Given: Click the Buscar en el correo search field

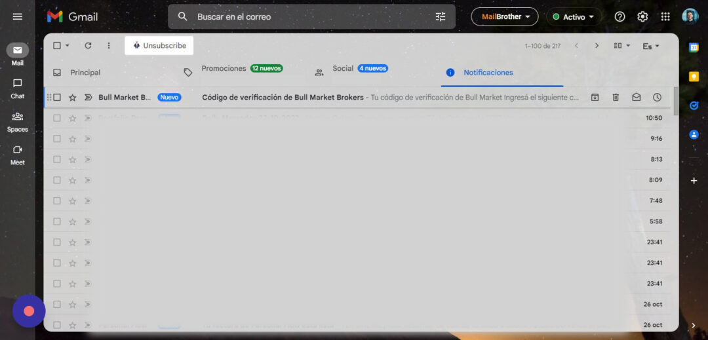Looking at the screenshot, I should pyautogui.click(x=308, y=17).
